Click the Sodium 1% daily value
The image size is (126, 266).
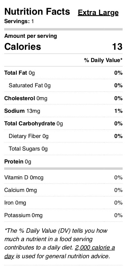(119, 111)
